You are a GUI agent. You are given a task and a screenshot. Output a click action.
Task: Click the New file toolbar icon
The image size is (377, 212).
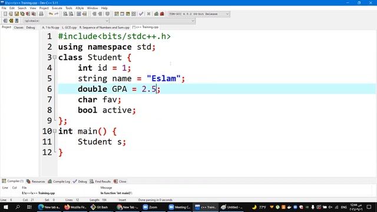[5, 14]
